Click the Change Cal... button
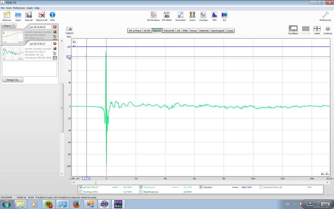 13,80
